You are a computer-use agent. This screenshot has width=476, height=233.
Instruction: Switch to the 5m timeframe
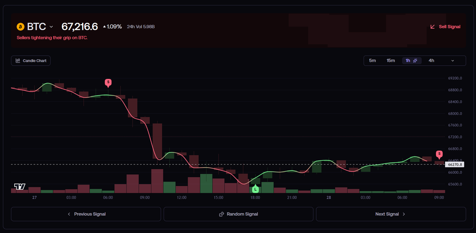pyautogui.click(x=372, y=61)
